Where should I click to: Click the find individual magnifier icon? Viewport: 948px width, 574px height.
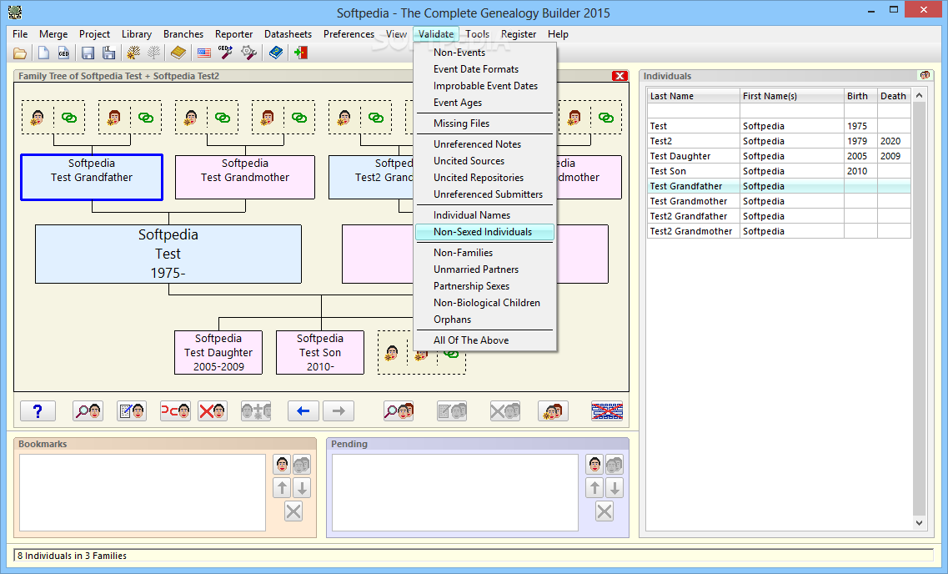coord(88,411)
